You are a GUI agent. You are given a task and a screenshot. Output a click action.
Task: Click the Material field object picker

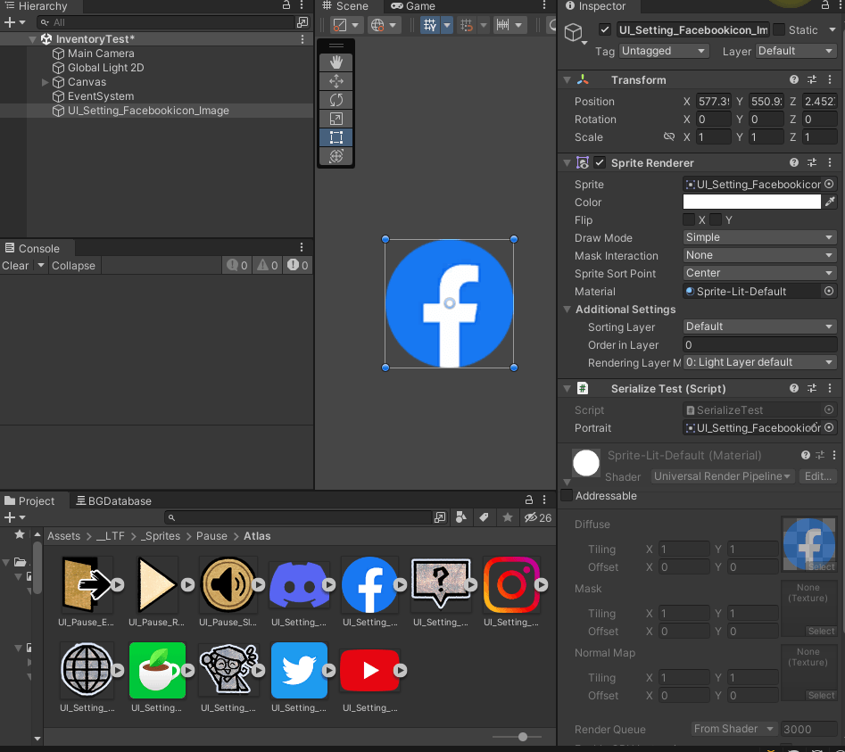(829, 291)
